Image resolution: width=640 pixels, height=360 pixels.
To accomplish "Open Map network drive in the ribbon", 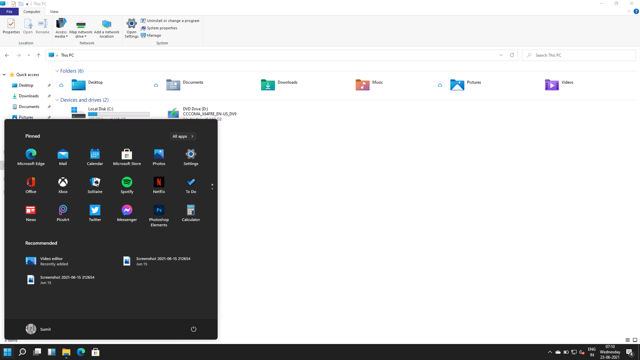I will (81, 29).
